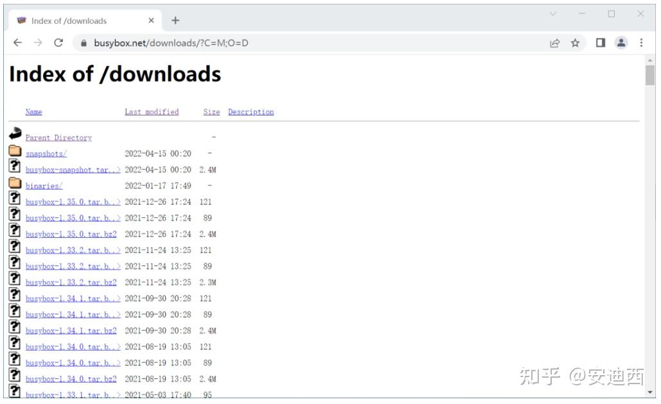661x404 pixels.
Task: Click the snapshots folder icon
Action: pyautogui.click(x=15, y=150)
